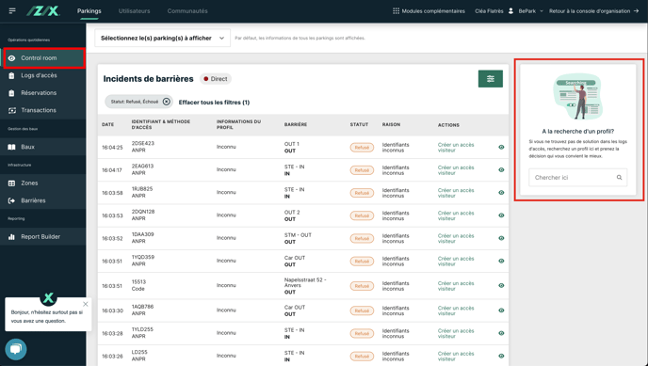The image size is (648, 366).
Task: Close the Bonjour chat popup
Action: 86,304
